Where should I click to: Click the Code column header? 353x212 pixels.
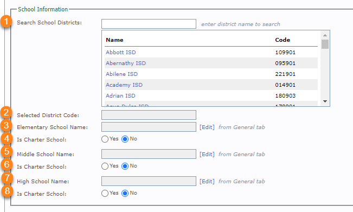tap(283, 40)
